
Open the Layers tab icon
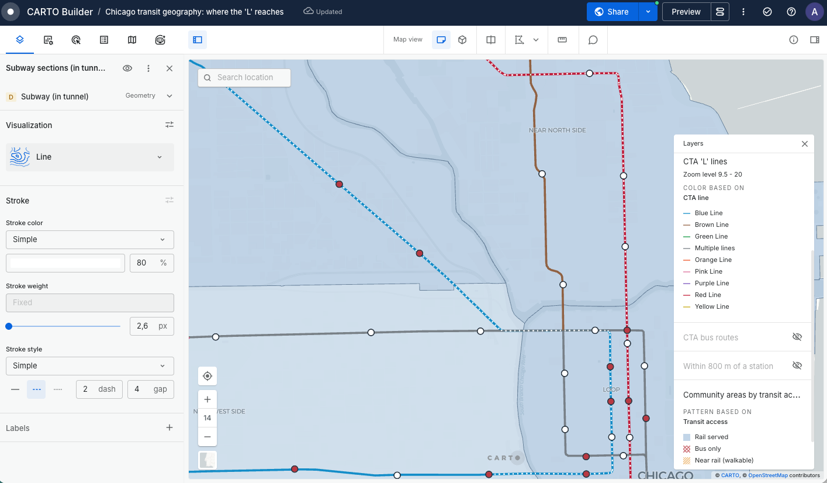pyautogui.click(x=20, y=40)
